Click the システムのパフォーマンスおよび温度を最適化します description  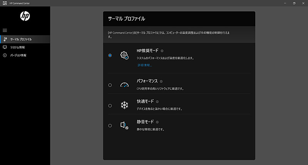click(x=166, y=58)
